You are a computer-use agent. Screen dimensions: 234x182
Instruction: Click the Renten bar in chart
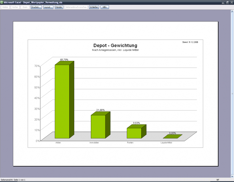click(134, 133)
